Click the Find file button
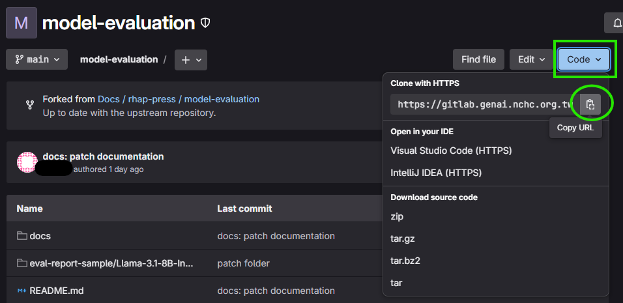 [478, 59]
